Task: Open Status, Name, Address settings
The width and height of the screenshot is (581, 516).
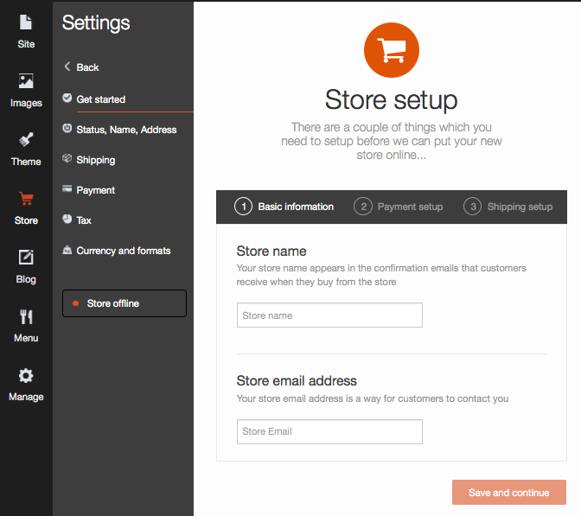Action: (x=126, y=130)
